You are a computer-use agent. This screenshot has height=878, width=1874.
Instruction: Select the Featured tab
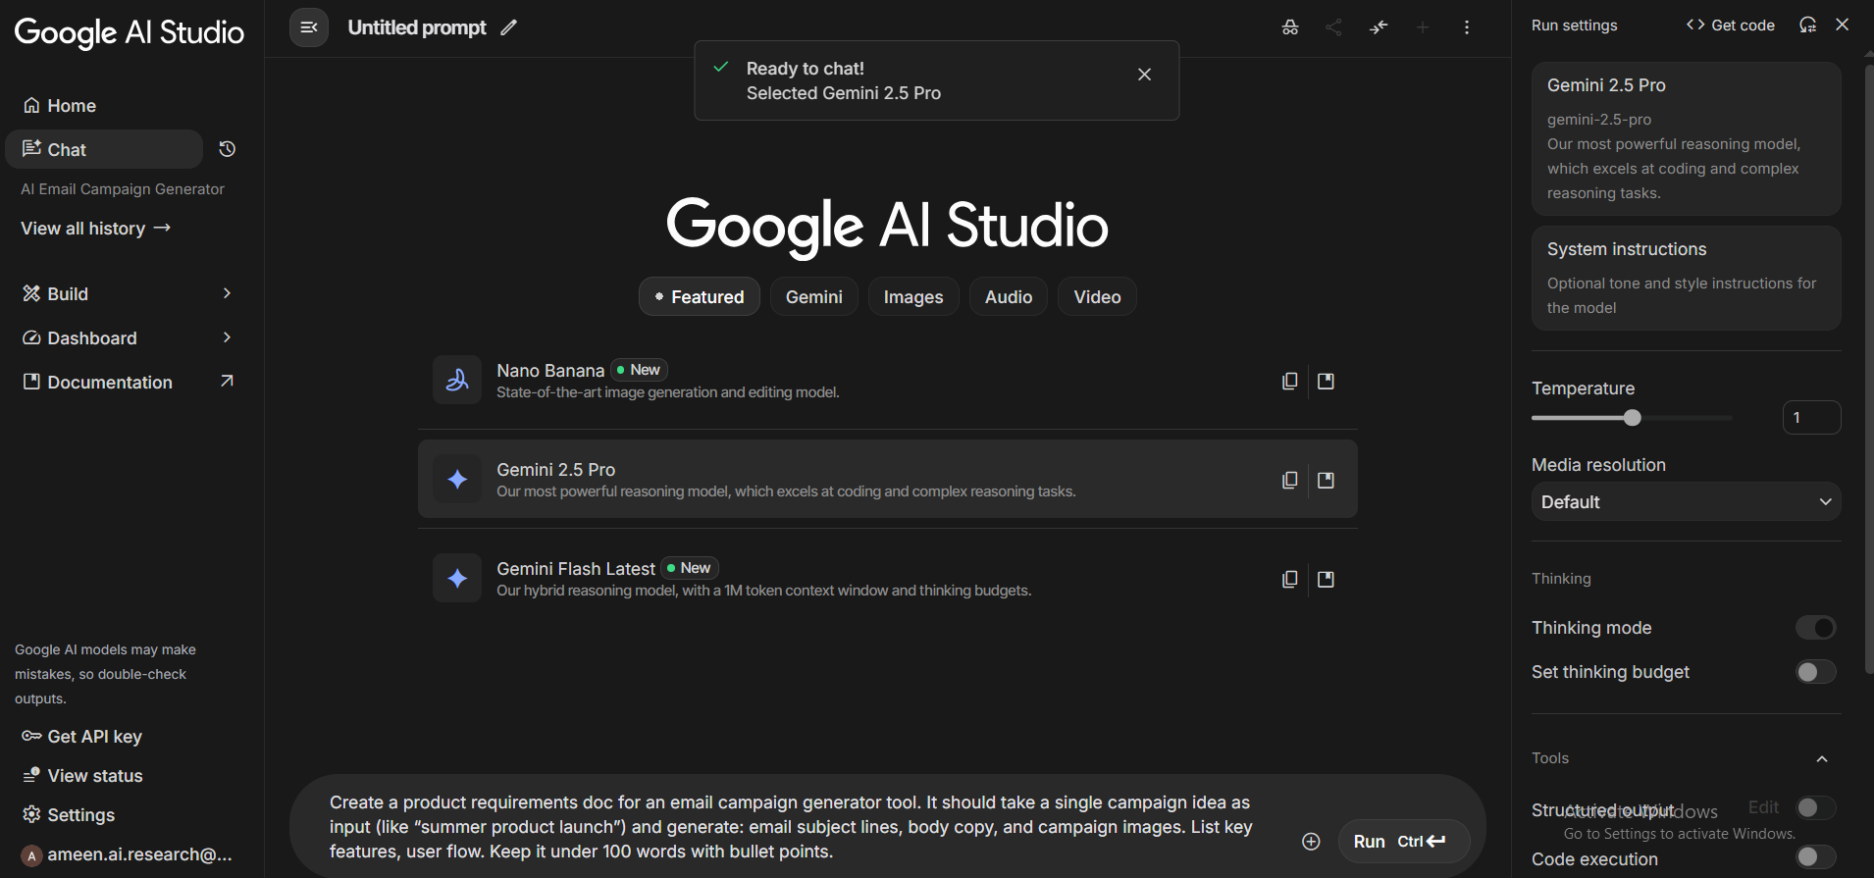point(700,296)
